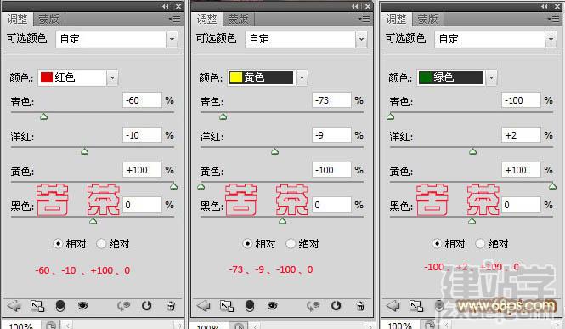565x329 pixels.
Task: Select 调整 tab in yellow panel
Action: (206, 19)
